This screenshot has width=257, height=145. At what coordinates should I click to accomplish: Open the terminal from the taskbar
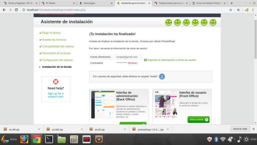49,139
